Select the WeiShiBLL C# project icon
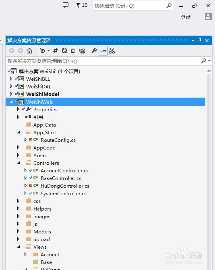The height and width of the screenshot is (270, 215). point(21,79)
